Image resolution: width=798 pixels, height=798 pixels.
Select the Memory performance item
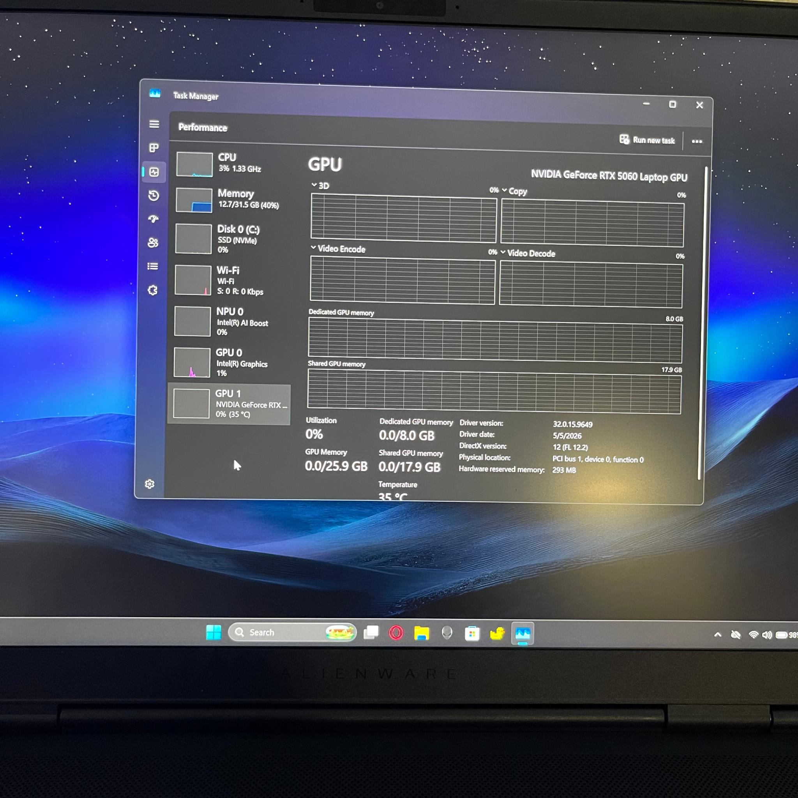pyautogui.click(x=231, y=200)
